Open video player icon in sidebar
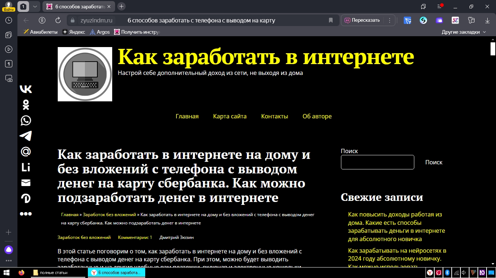The image size is (496, 278). pos(9,49)
